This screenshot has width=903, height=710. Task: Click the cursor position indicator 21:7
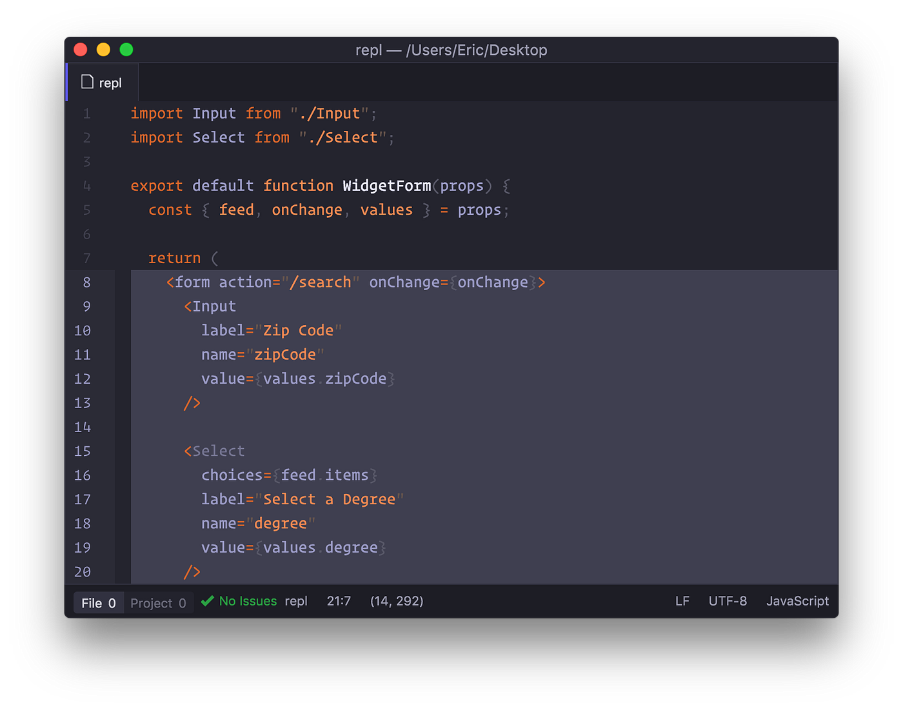pyautogui.click(x=339, y=601)
